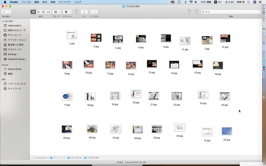Open アプリケーション in sidebar
The height and width of the screenshot is (166, 266).
15,40
